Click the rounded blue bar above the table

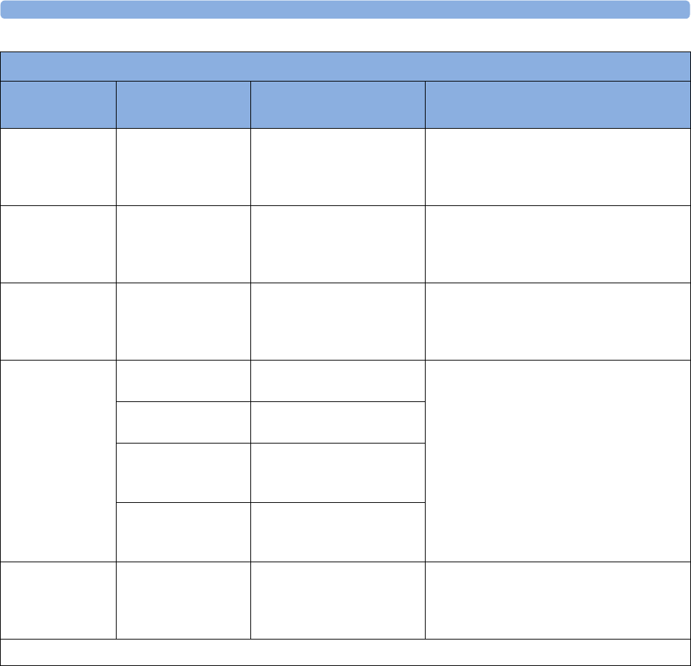pyautogui.click(x=345, y=9)
